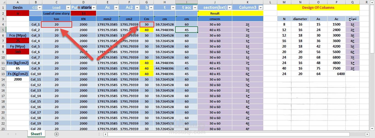Select the Col_1 cell
The image size is (375, 138).
(x=35, y=24)
